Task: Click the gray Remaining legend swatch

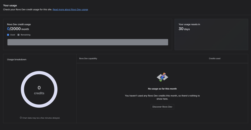Action: coord(18,35)
